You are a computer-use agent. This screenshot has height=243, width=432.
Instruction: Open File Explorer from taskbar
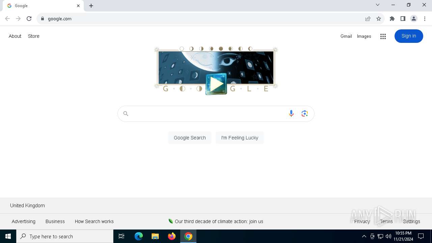coord(155,236)
